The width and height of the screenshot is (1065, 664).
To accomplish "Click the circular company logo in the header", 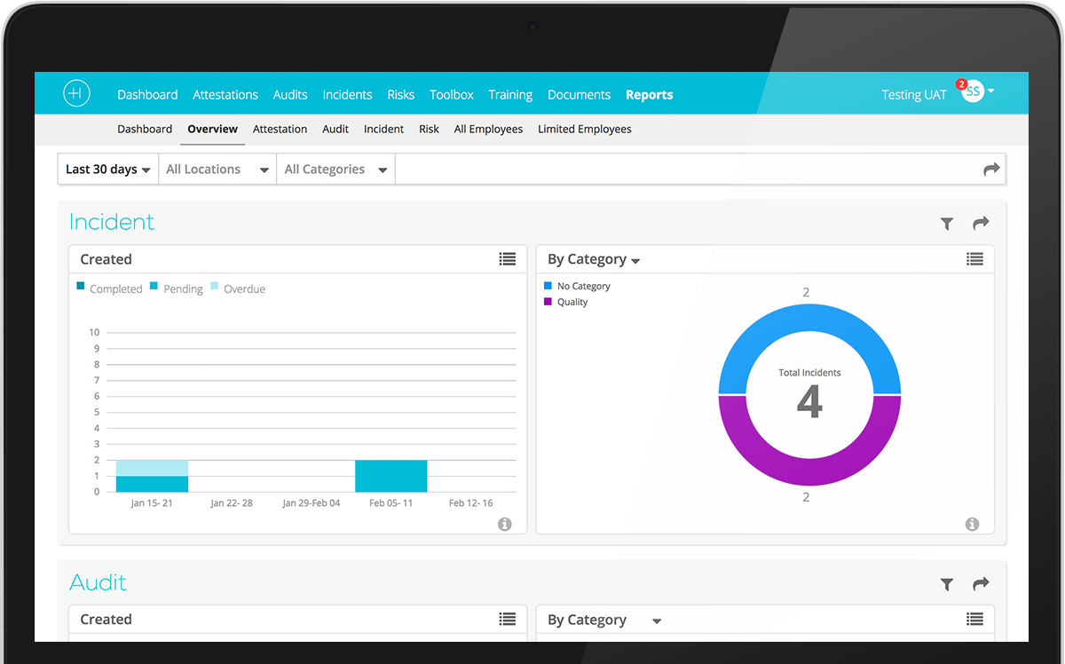I will (x=76, y=93).
